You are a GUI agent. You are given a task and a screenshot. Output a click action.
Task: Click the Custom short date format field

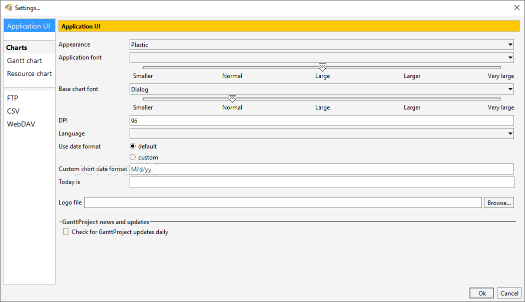(x=321, y=169)
